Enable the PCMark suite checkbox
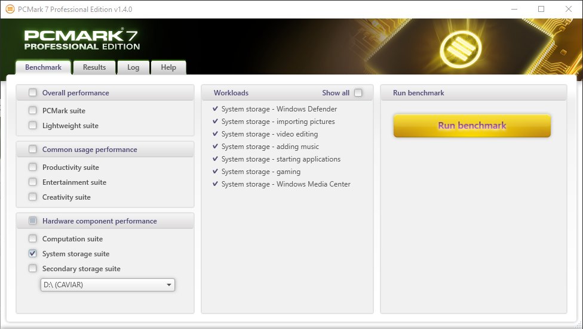 coord(33,110)
